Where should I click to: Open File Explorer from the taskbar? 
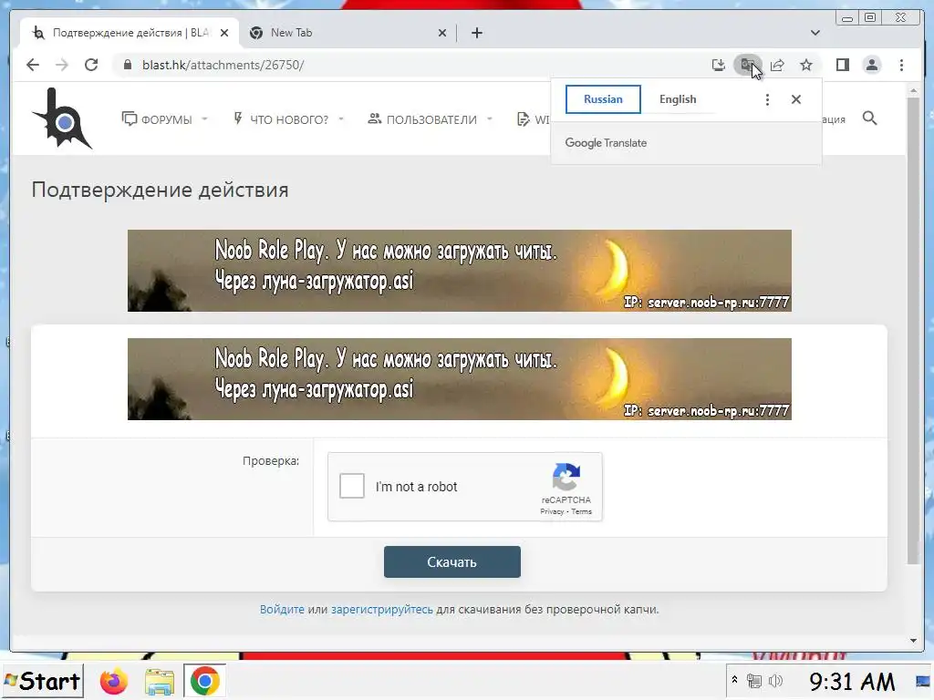(159, 681)
